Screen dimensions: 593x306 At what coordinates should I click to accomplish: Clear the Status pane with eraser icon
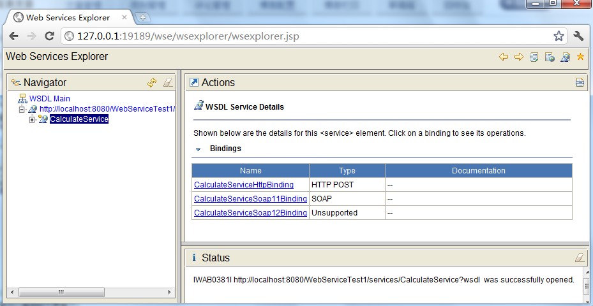(x=580, y=258)
